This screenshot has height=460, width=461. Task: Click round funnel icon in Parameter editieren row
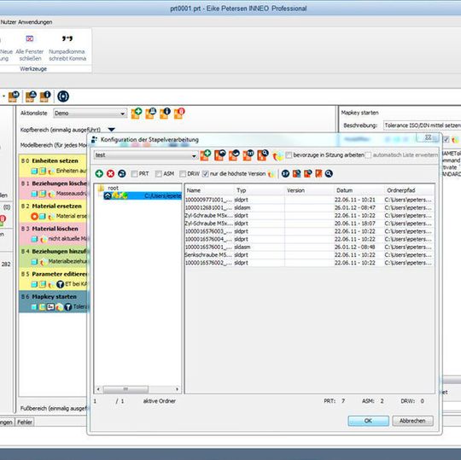(61, 284)
